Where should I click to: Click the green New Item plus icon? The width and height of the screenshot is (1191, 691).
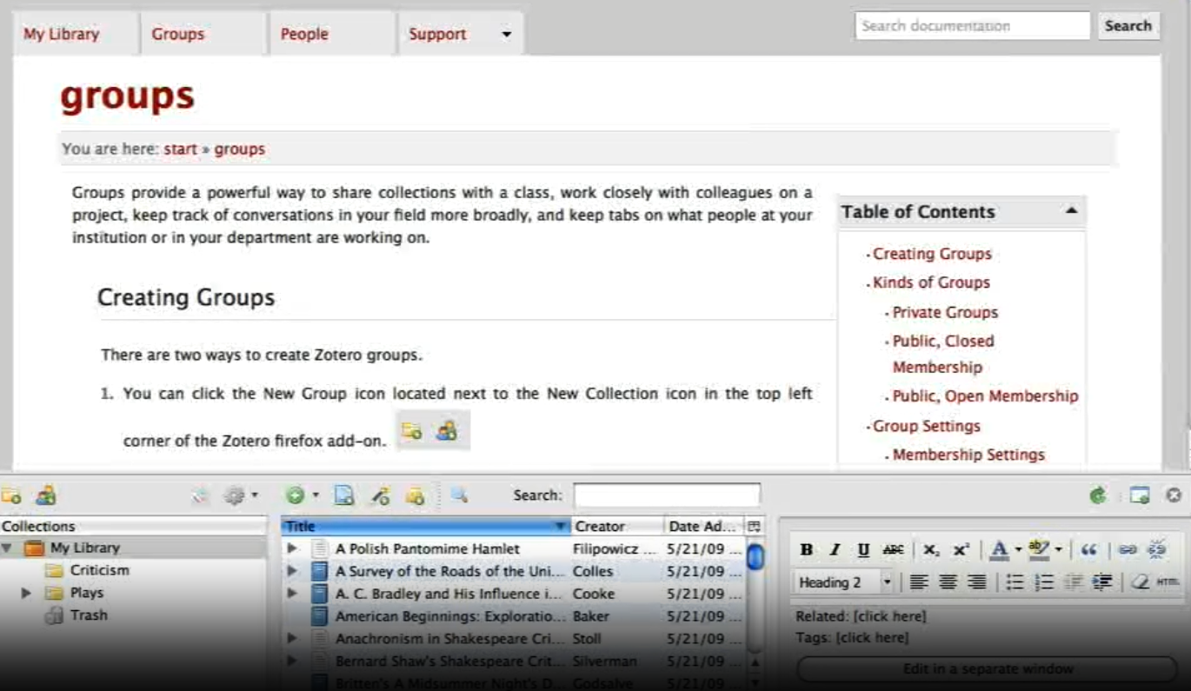[296, 495]
